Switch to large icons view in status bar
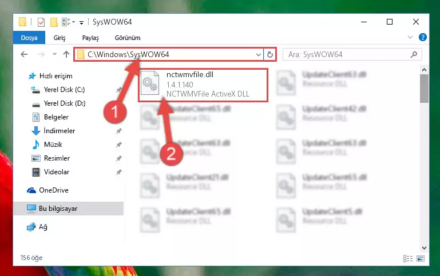The image size is (440, 276). (x=421, y=258)
